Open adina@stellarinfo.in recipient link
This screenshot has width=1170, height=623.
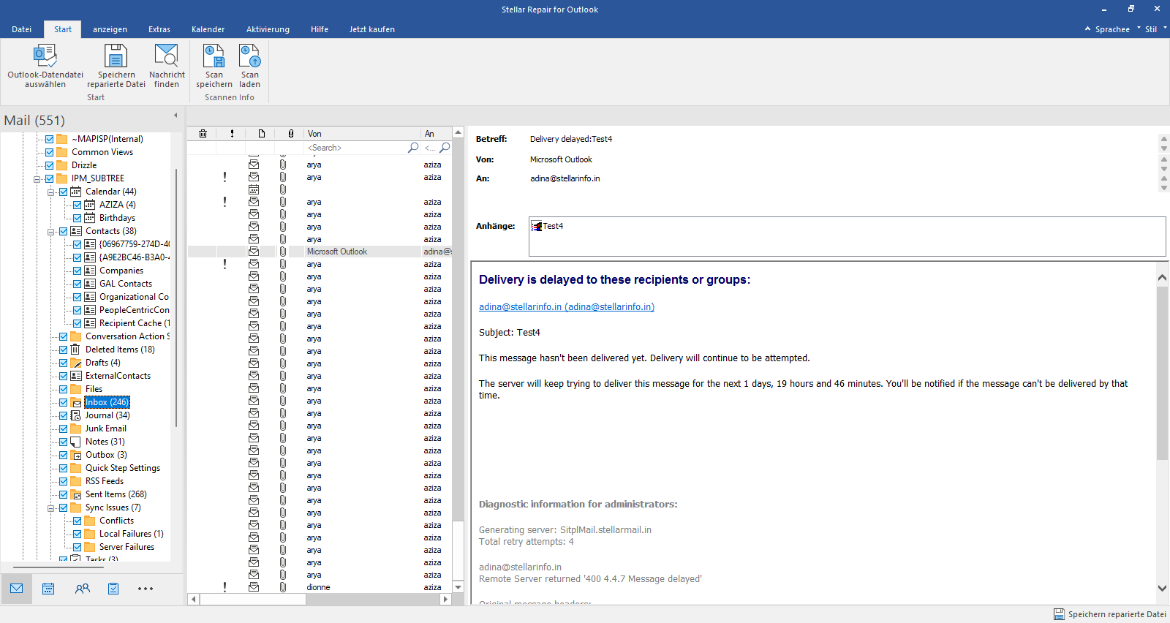click(x=567, y=307)
